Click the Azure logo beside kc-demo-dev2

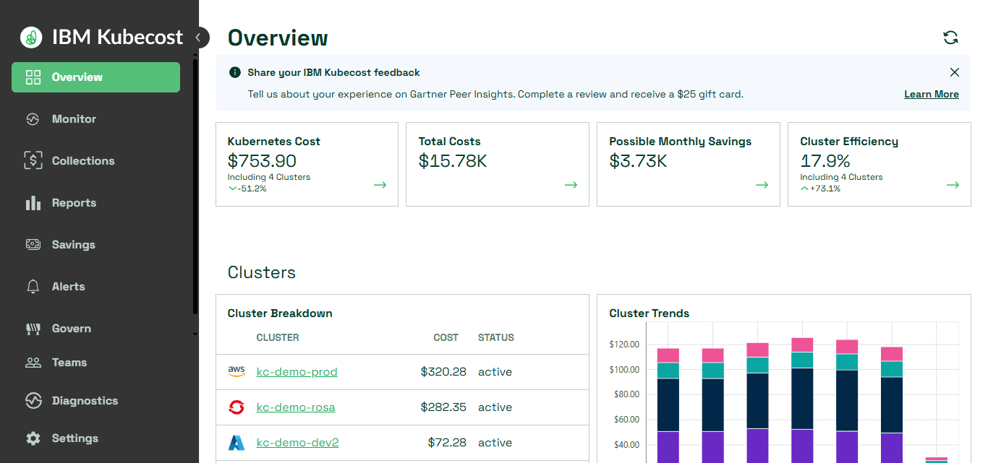click(237, 443)
